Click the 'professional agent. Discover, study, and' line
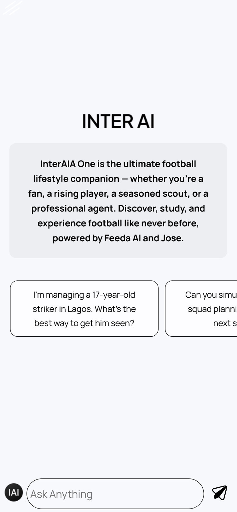The width and height of the screenshot is (237, 512). coord(118,208)
